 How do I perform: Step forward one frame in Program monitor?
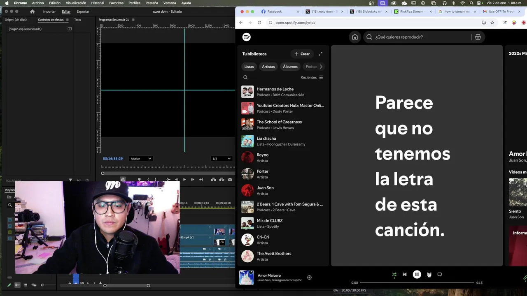click(192, 180)
